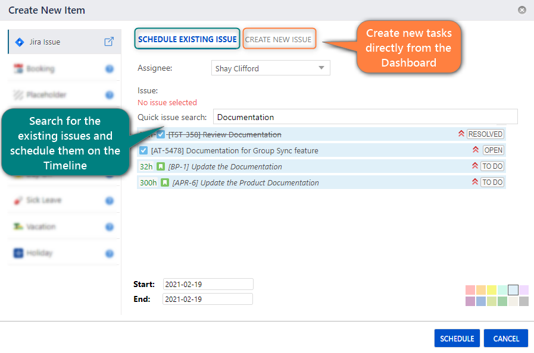
Task: Click the help icon next to Vacation
Action: [110, 227]
